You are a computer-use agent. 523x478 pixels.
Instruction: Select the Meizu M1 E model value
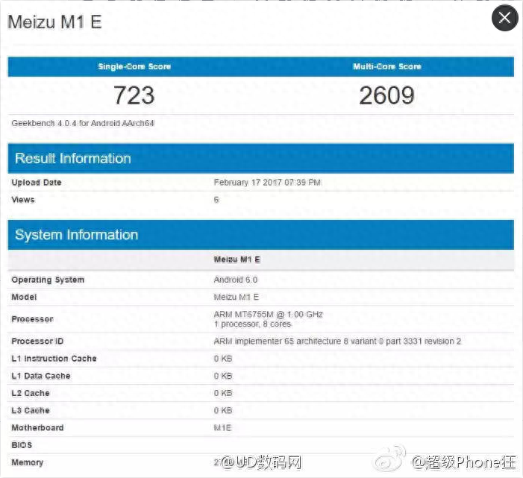click(237, 297)
